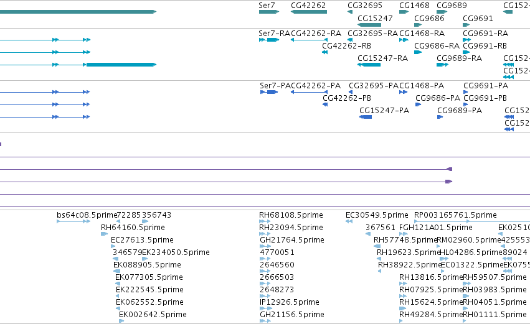Click the RH15624.5prime EST label

pyautogui.click(x=431, y=302)
